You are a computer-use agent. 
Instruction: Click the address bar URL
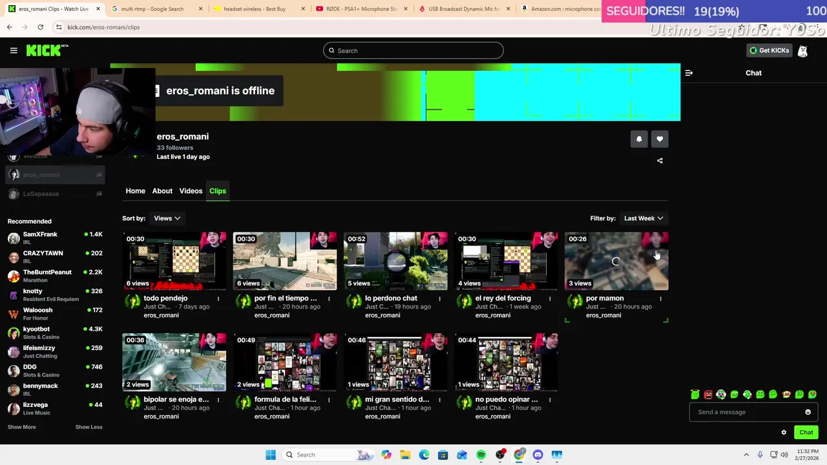[x=103, y=27]
